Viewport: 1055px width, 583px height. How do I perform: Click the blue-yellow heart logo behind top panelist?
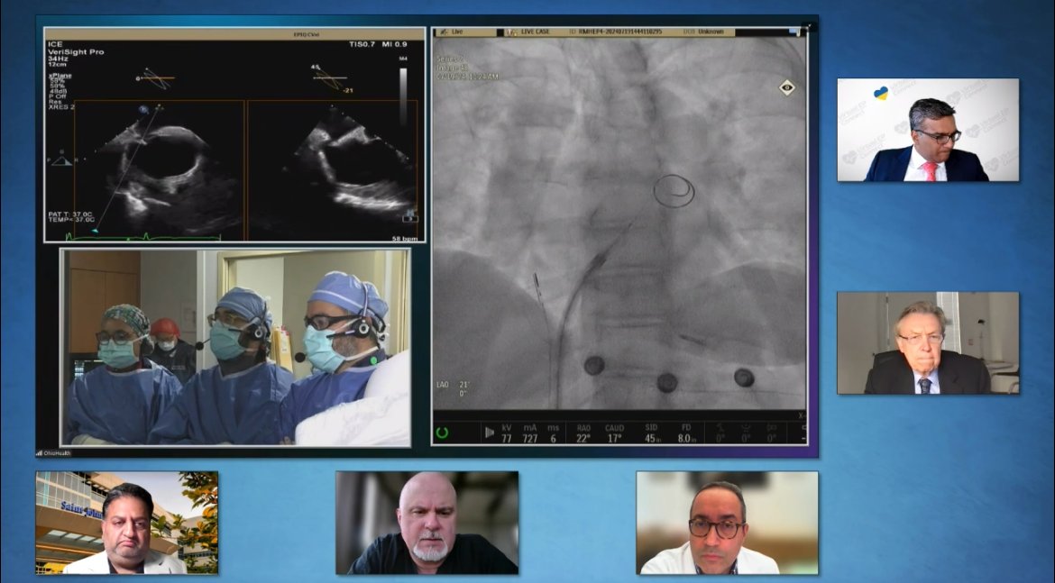tap(881, 93)
